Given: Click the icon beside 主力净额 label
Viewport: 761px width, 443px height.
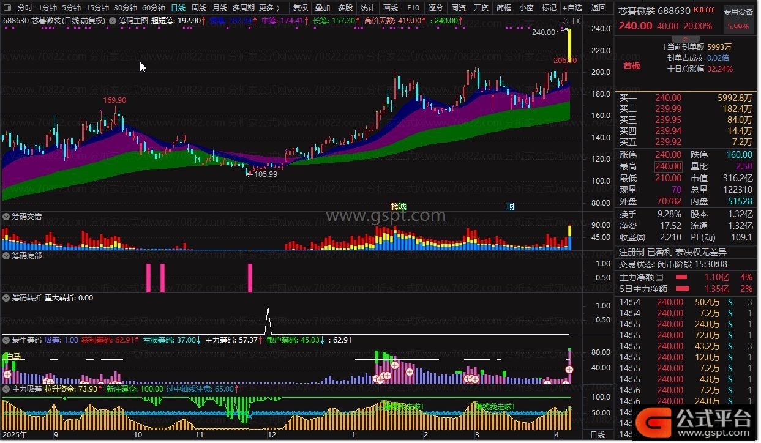Looking at the screenshot, I should 659,277.
